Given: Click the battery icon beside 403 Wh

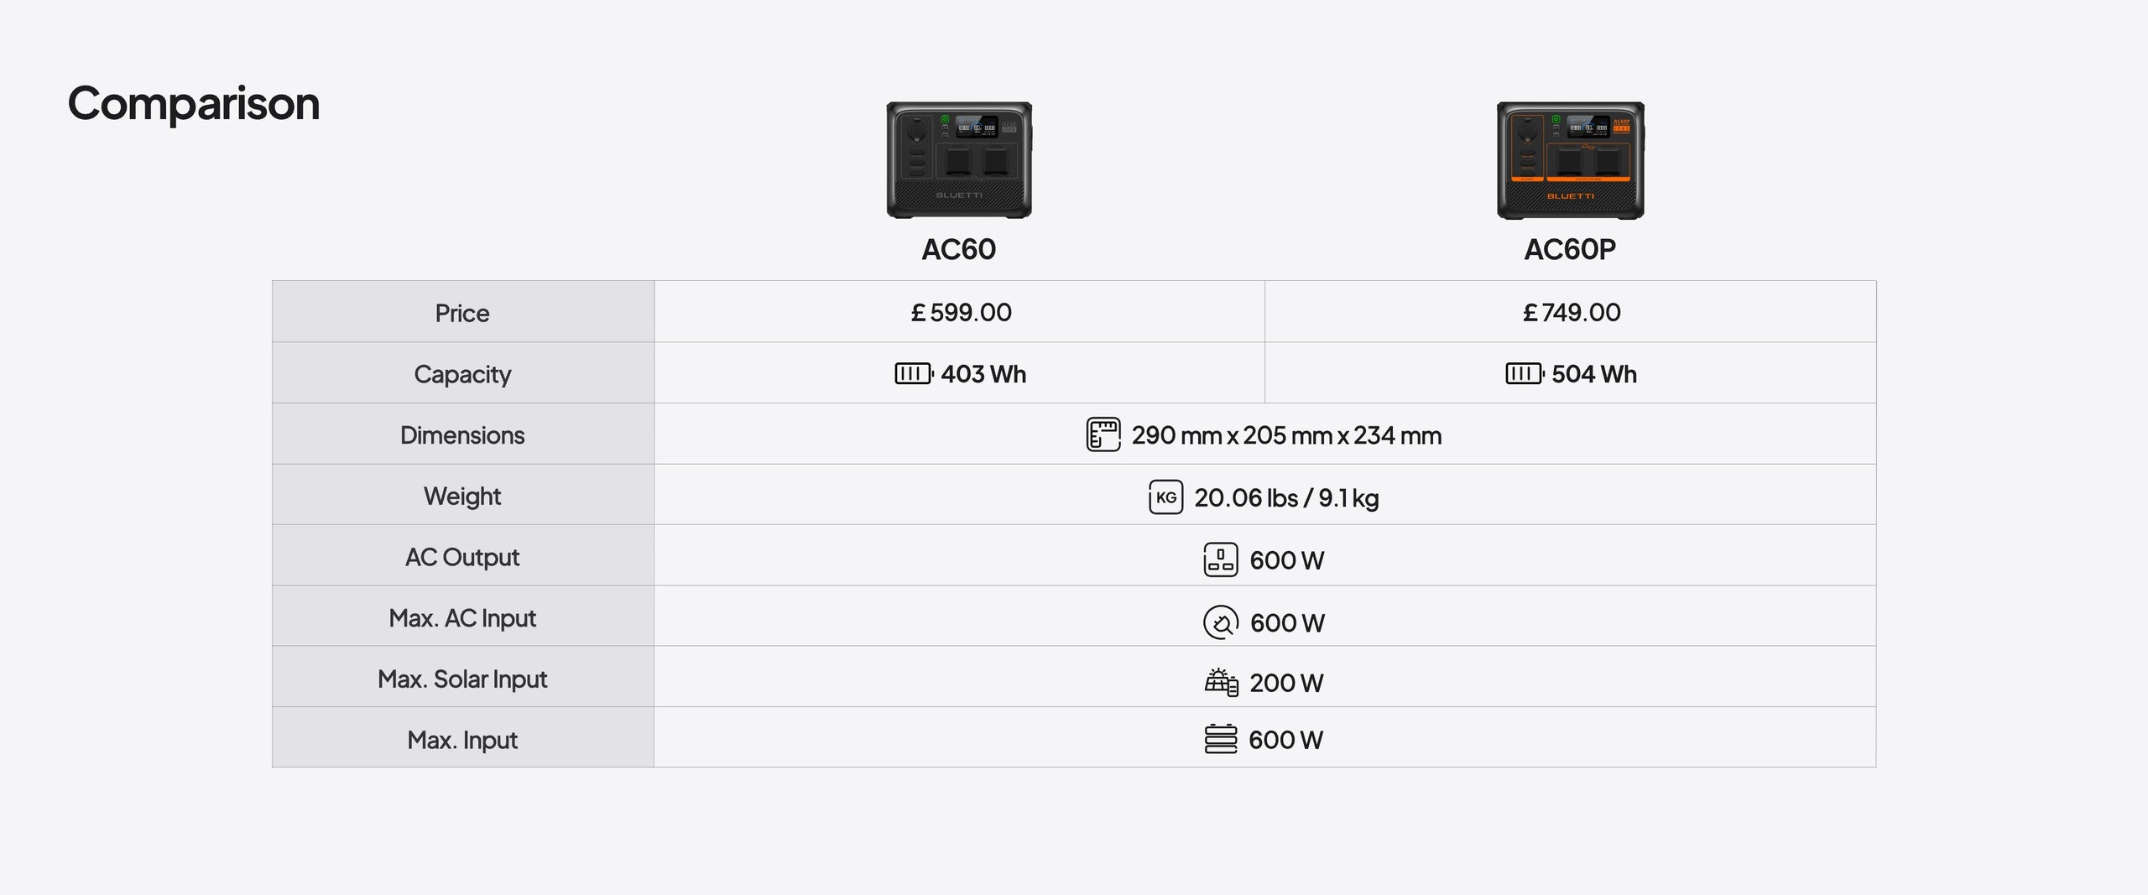Looking at the screenshot, I should click(913, 373).
